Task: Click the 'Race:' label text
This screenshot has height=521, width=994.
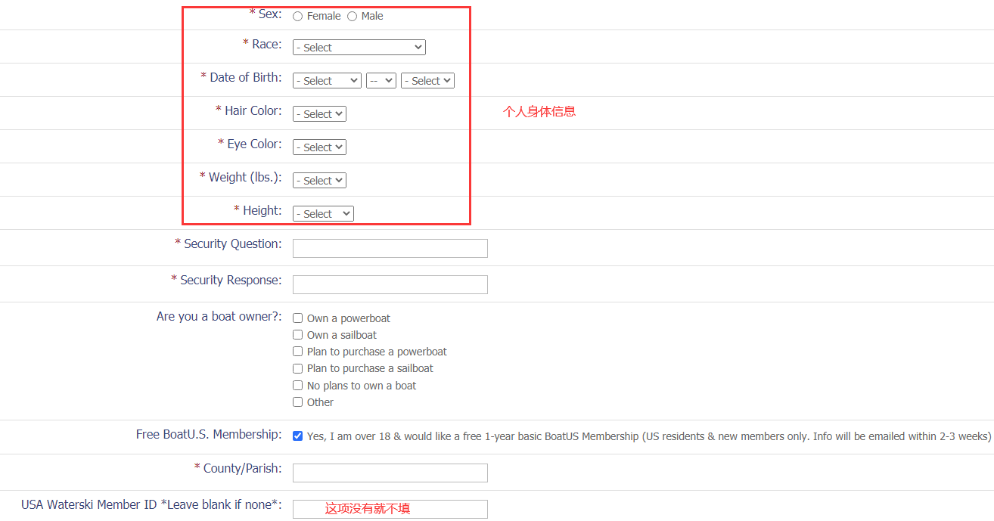Action: point(267,45)
